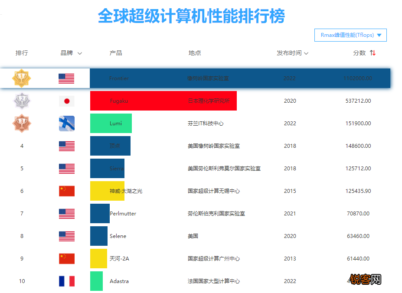Viewport: 402px width, 293px height.
Task: Click the 1102000.00 score value
Action: [x=358, y=78]
